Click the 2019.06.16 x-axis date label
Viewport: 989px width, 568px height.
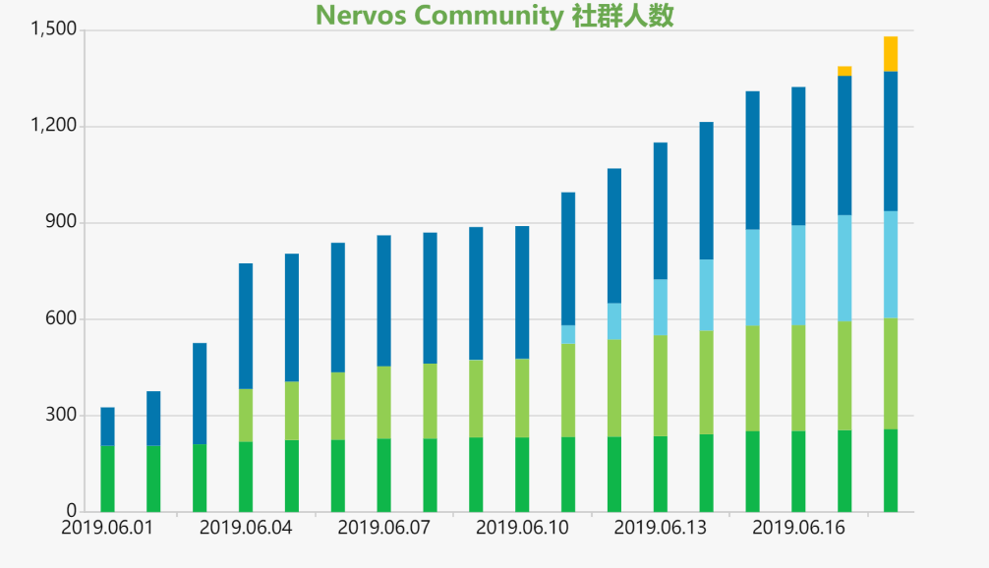coord(798,529)
